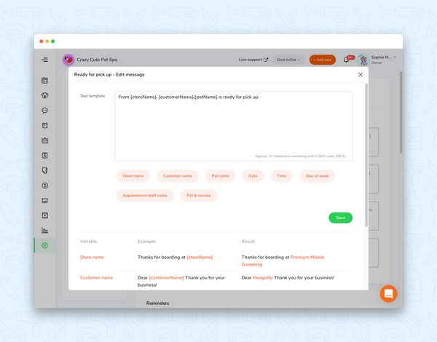Open the Sophia M. profile dropdown

pos(383,60)
